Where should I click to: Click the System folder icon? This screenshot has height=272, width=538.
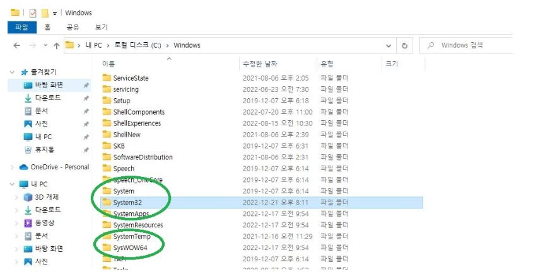point(107,191)
